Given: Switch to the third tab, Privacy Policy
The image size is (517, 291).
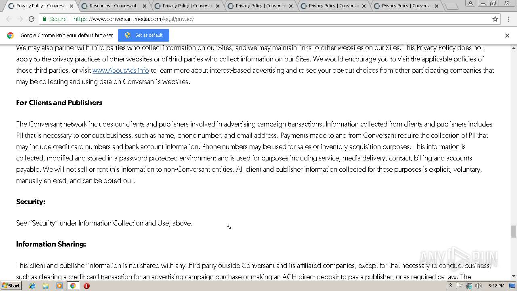Looking at the screenshot, I should (187, 6).
